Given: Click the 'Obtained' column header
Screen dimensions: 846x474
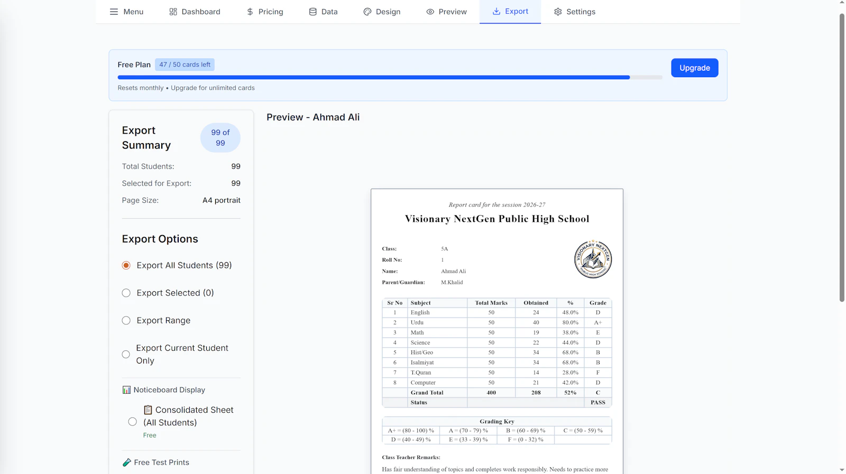Looking at the screenshot, I should pos(536,303).
